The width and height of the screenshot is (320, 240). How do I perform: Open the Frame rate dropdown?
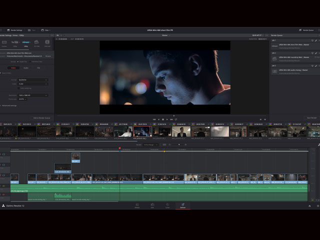pyautogui.click(x=22, y=99)
